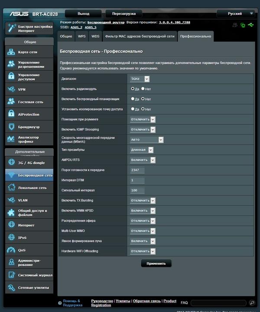Select Да for изолированную точку доступа

pyautogui.click(x=133, y=109)
